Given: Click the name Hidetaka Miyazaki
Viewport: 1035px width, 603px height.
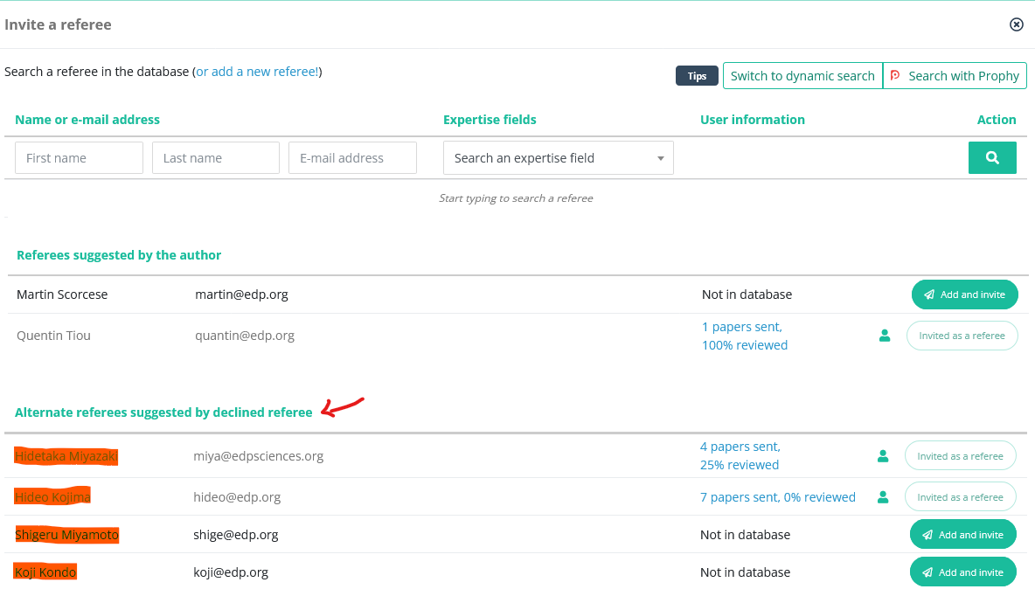Looking at the screenshot, I should (x=66, y=456).
